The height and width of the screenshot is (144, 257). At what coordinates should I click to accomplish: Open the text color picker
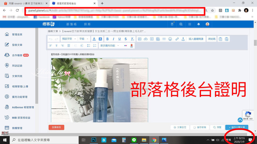click(x=94, y=39)
